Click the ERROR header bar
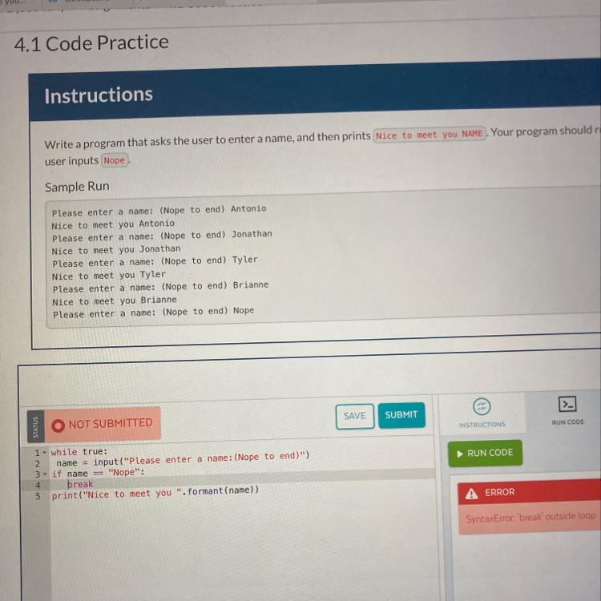 pos(529,492)
